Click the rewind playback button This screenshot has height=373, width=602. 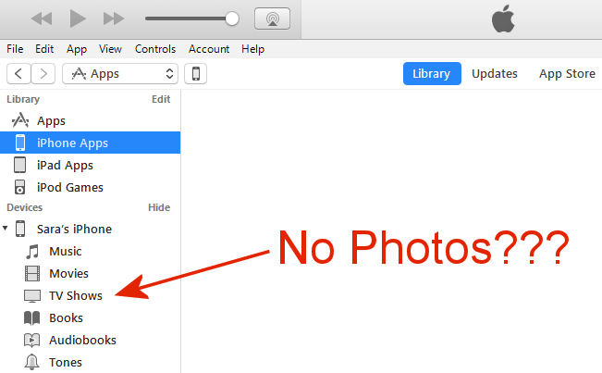coord(42,19)
